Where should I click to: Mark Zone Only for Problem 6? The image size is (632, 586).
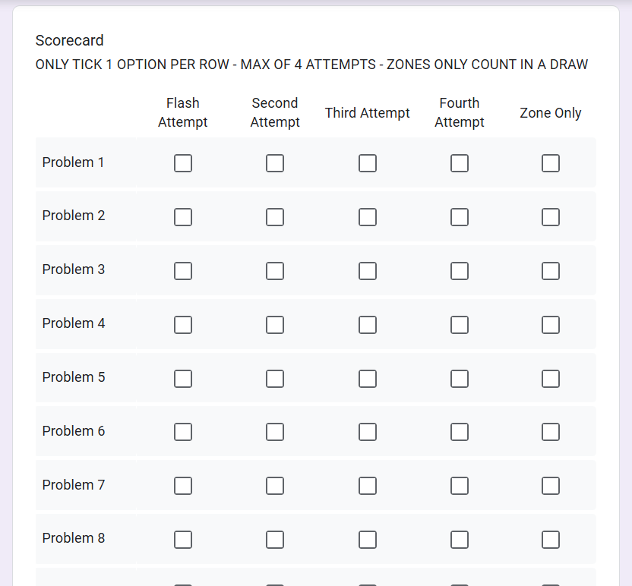(x=551, y=432)
